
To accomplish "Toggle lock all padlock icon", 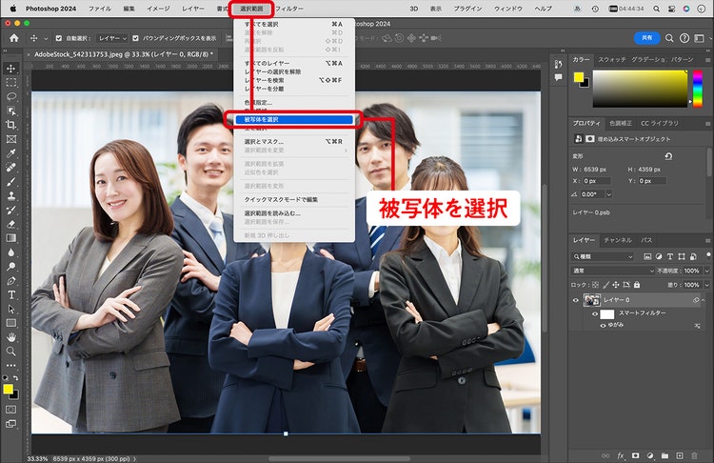I will coord(637,285).
